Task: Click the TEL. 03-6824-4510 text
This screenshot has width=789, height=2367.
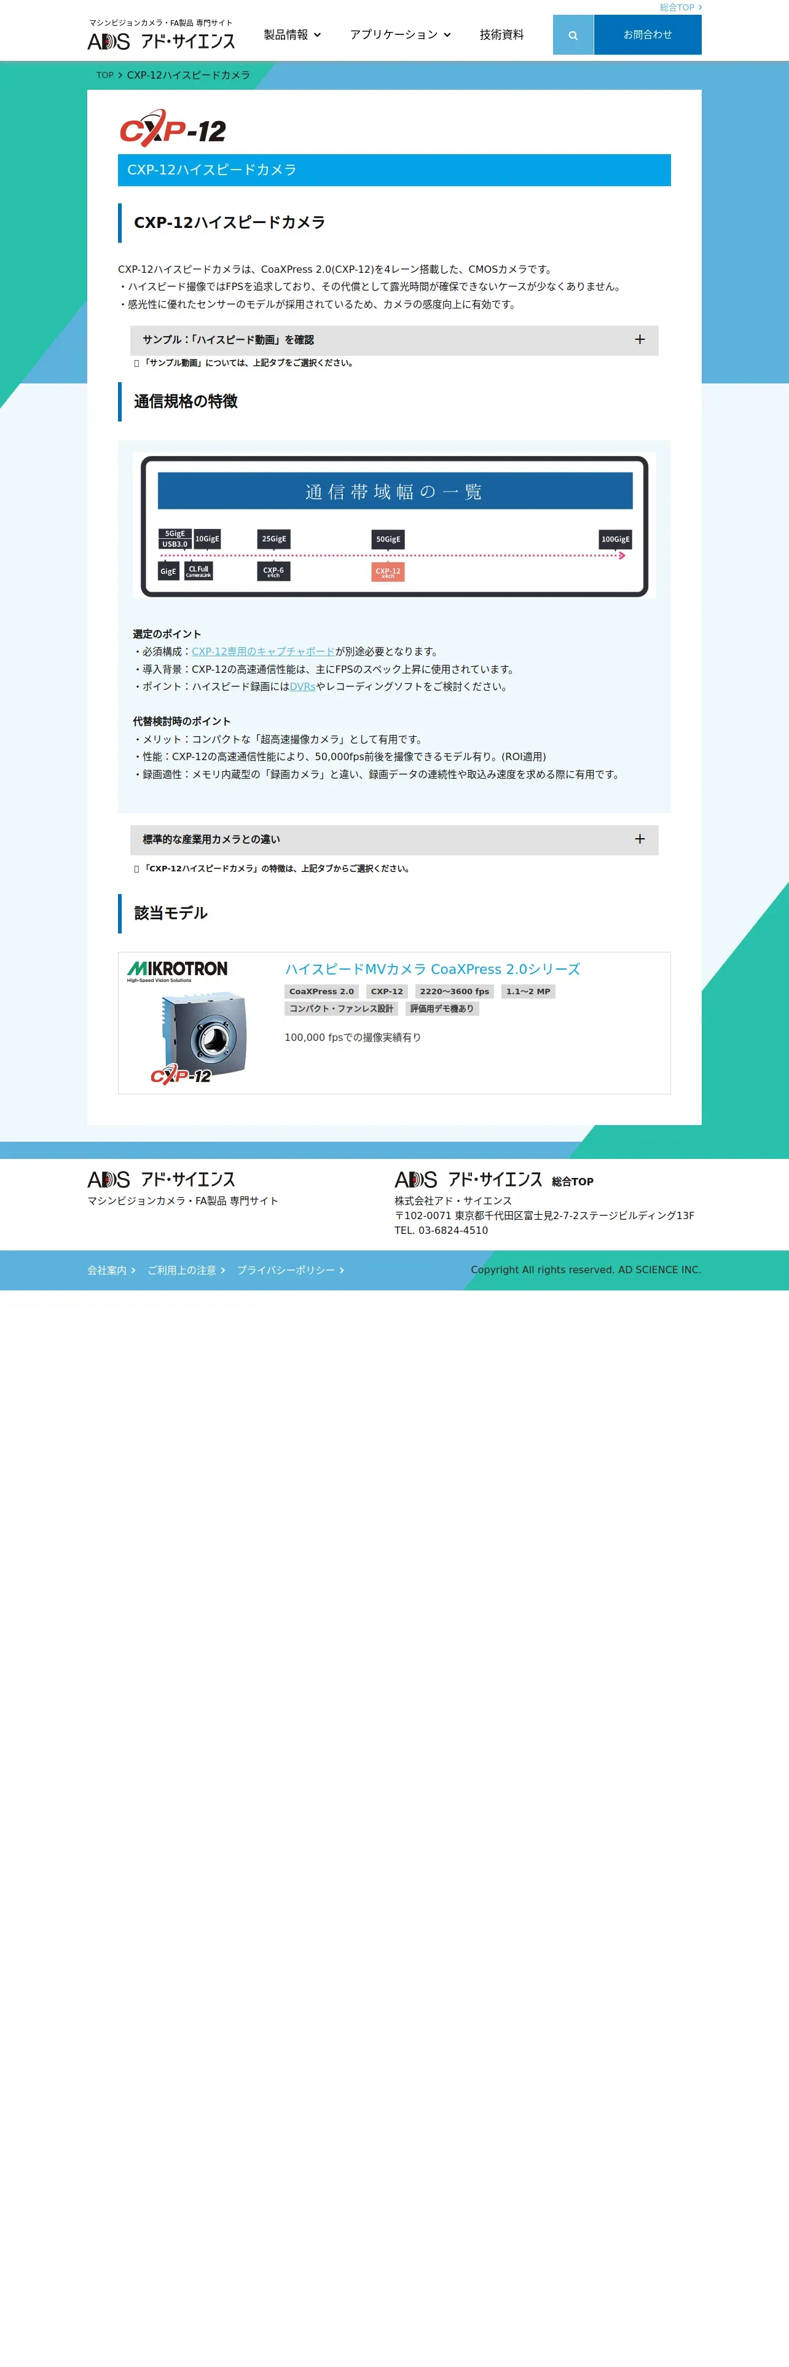Action: point(441,1230)
